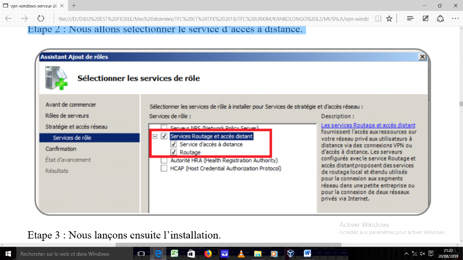Click the server role wizard icon
Viewport: 463px width, 260px height.
tap(56, 78)
